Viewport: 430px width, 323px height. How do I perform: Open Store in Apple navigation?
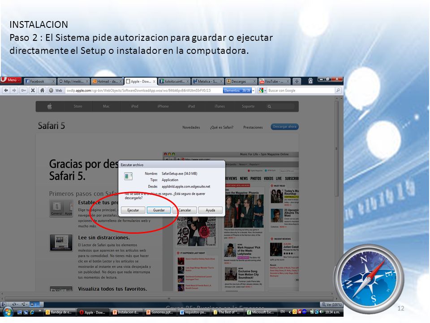click(x=78, y=106)
